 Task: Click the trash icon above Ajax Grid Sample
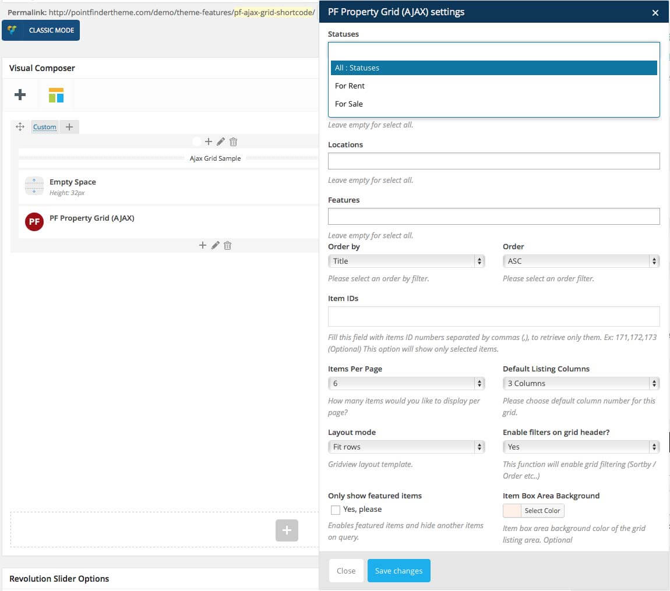(x=233, y=141)
